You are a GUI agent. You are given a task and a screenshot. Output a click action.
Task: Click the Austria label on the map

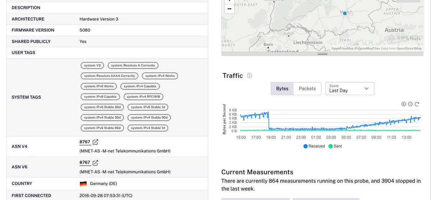coord(394,30)
